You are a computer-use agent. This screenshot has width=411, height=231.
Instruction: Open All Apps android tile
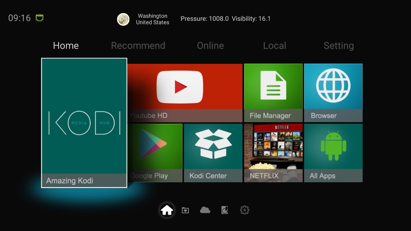(333, 153)
